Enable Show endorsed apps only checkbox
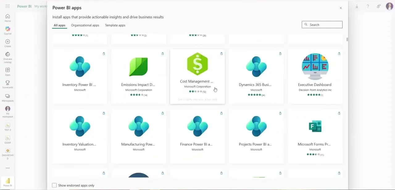This screenshot has height=190, width=395. coord(54,185)
